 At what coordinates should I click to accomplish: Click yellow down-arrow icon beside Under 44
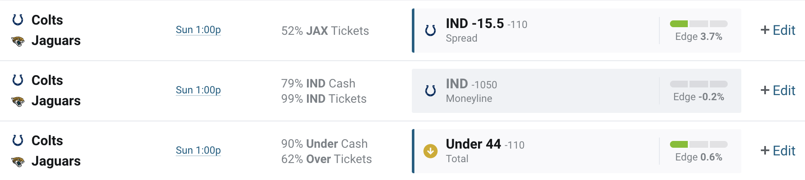click(431, 151)
